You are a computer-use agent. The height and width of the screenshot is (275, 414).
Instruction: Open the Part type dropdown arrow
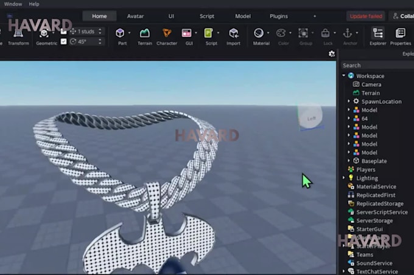129,33
